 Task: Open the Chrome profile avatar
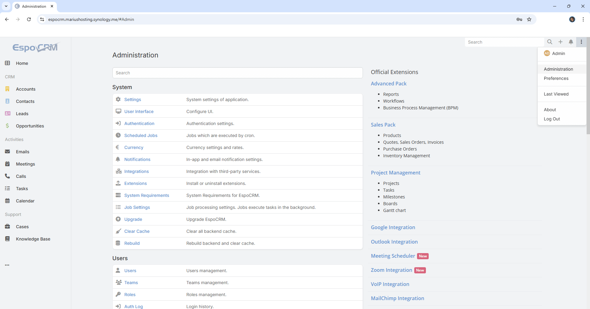click(572, 19)
